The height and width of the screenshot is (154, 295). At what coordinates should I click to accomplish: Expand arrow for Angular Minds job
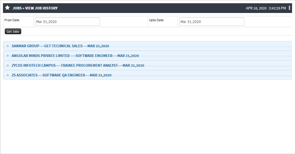pyautogui.click(x=8, y=56)
